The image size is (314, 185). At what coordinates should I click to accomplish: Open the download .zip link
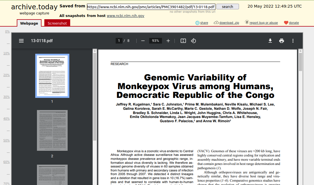(229, 23)
